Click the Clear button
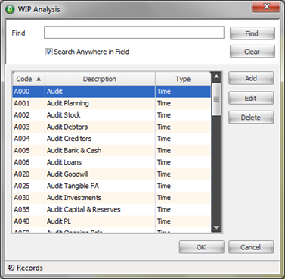 coord(252,52)
